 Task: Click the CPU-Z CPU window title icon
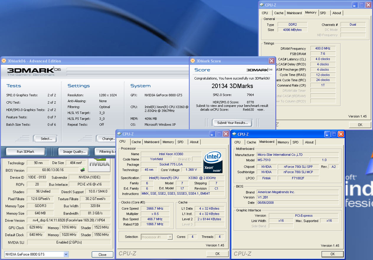(x=119, y=134)
